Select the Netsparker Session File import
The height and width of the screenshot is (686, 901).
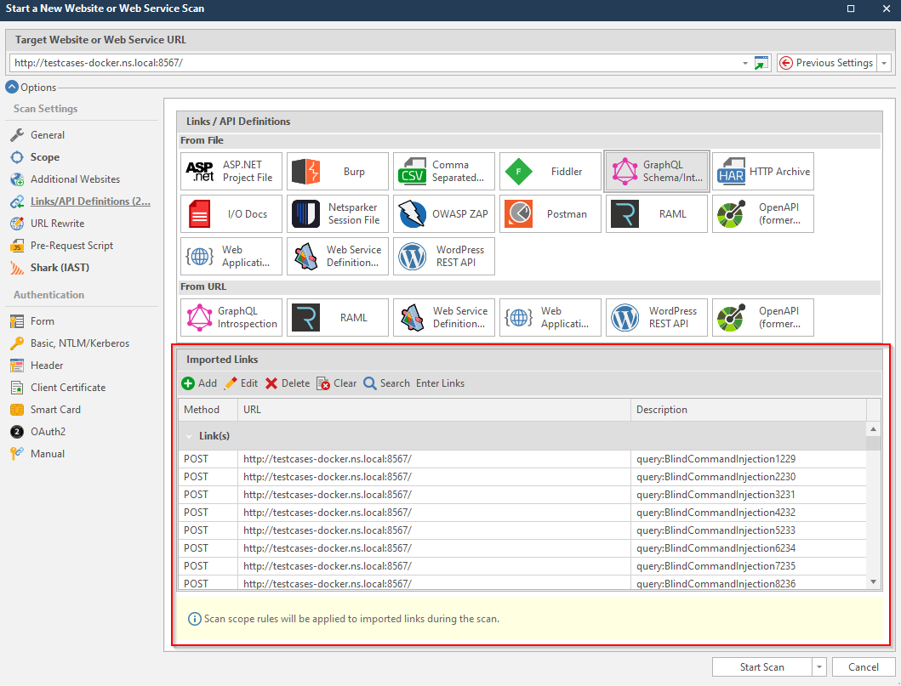(337, 213)
